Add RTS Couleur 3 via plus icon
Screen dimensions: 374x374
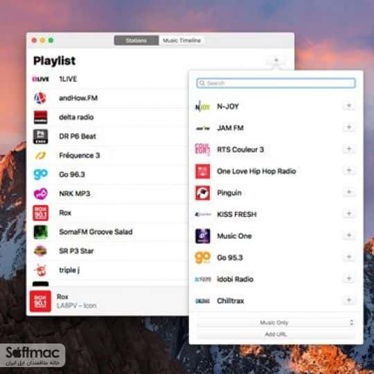click(x=348, y=149)
